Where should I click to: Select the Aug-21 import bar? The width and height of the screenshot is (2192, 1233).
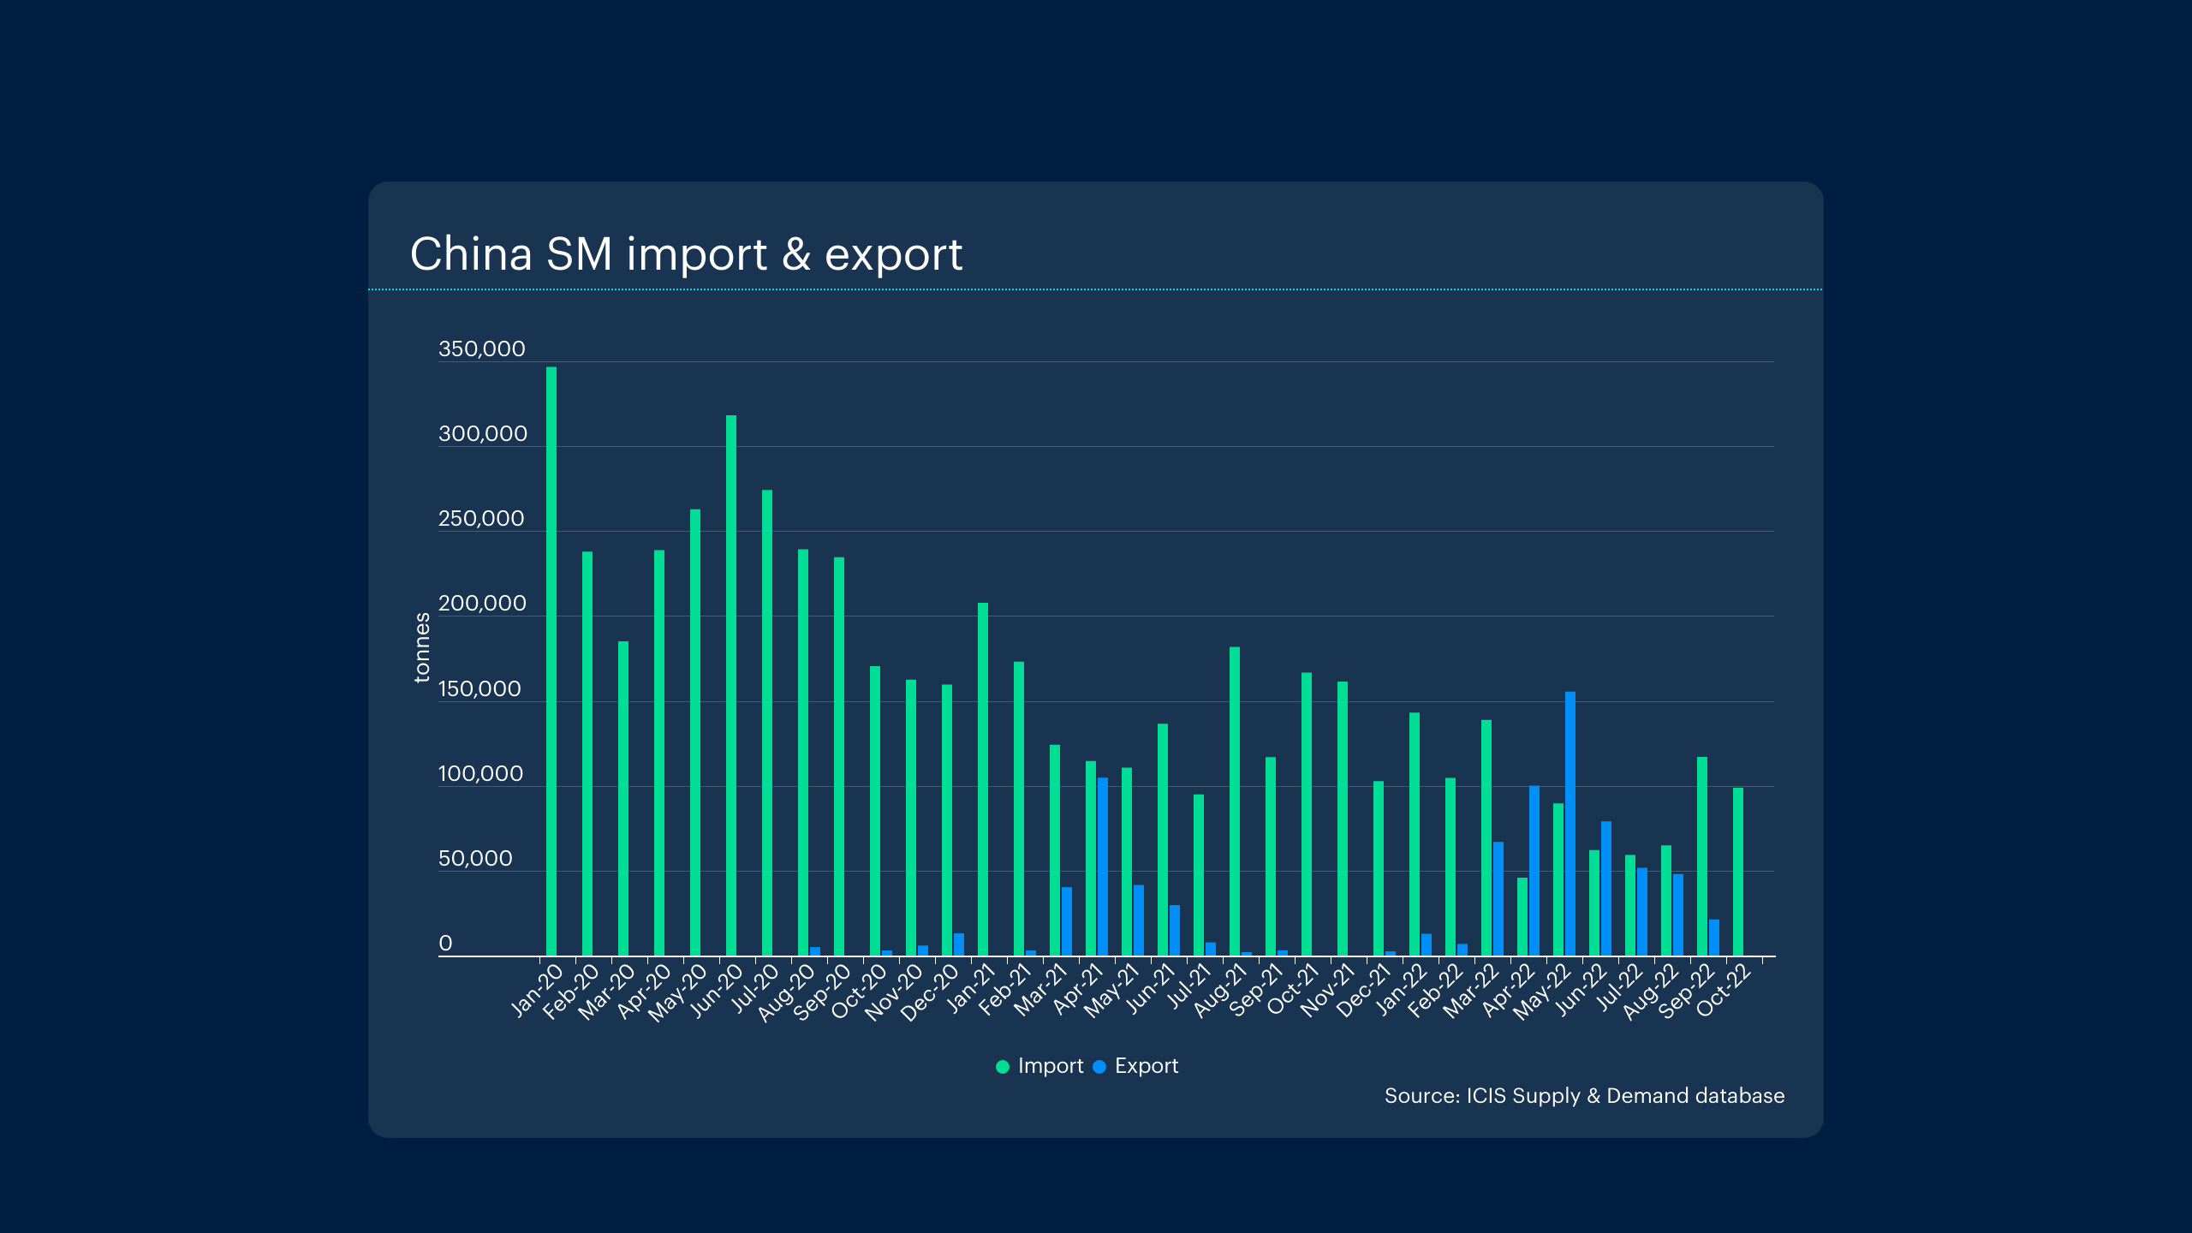click(1235, 801)
